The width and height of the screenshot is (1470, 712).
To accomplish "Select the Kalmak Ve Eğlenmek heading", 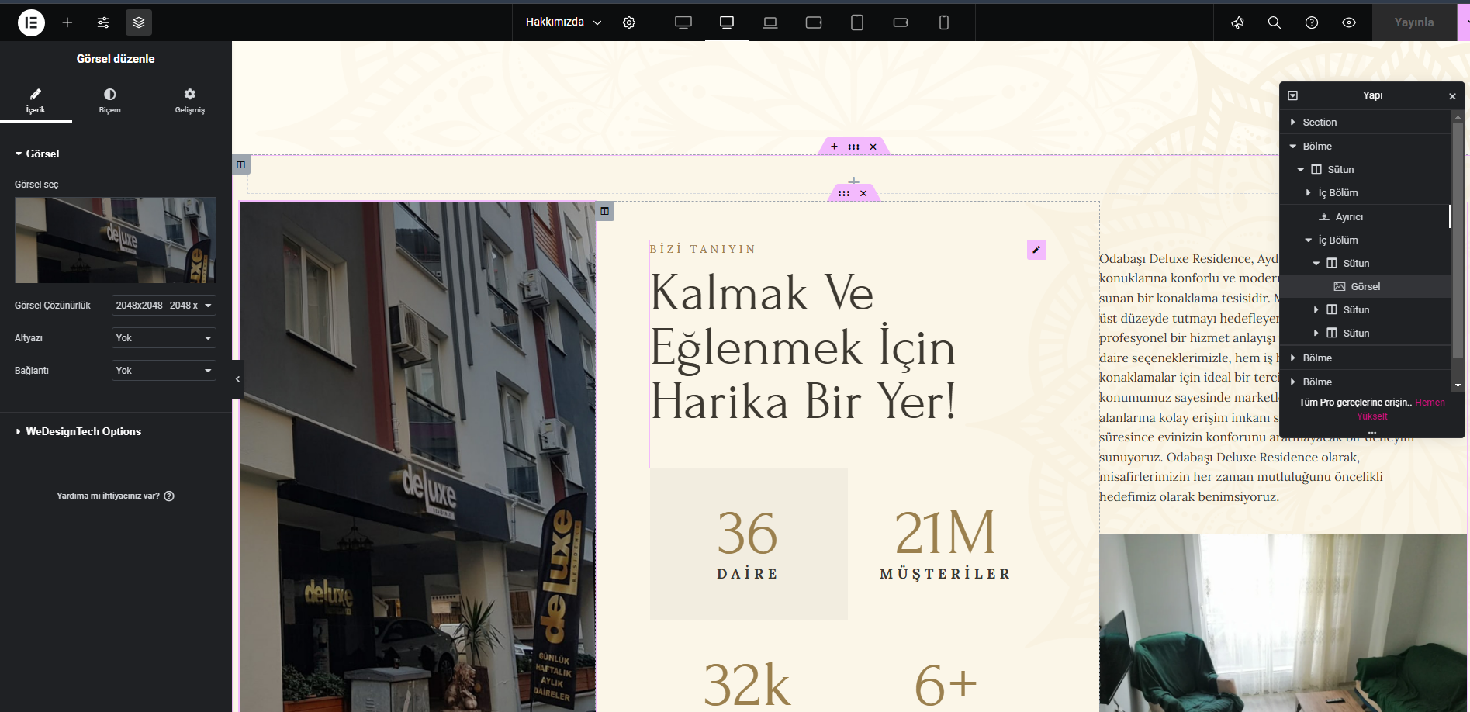I will pyautogui.click(x=804, y=347).
